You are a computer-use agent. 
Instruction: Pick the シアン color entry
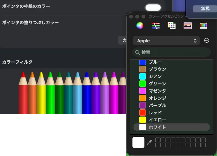point(172,76)
